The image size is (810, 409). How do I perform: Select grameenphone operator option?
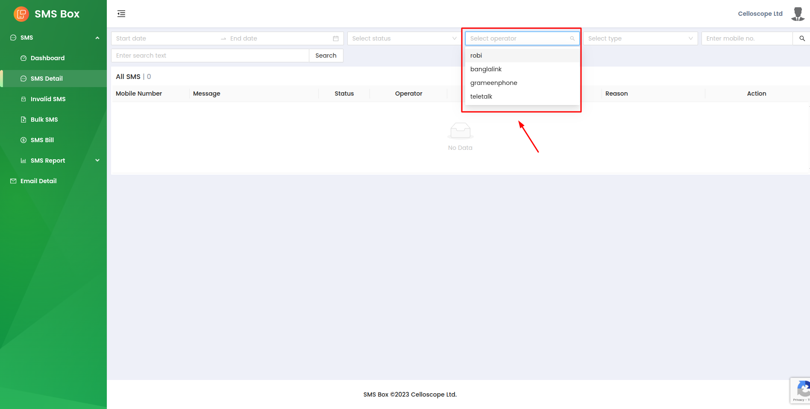coord(493,83)
